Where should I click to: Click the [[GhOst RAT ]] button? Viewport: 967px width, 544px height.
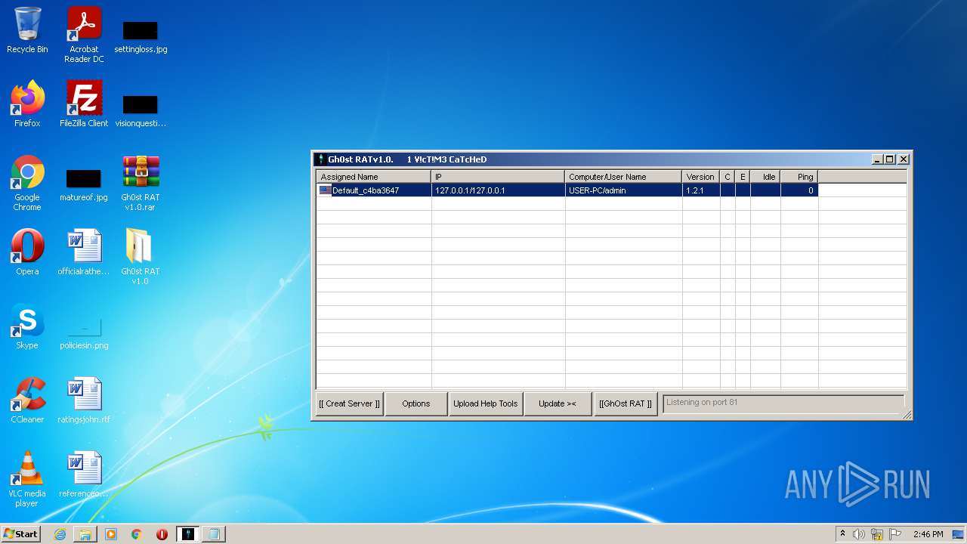point(626,403)
